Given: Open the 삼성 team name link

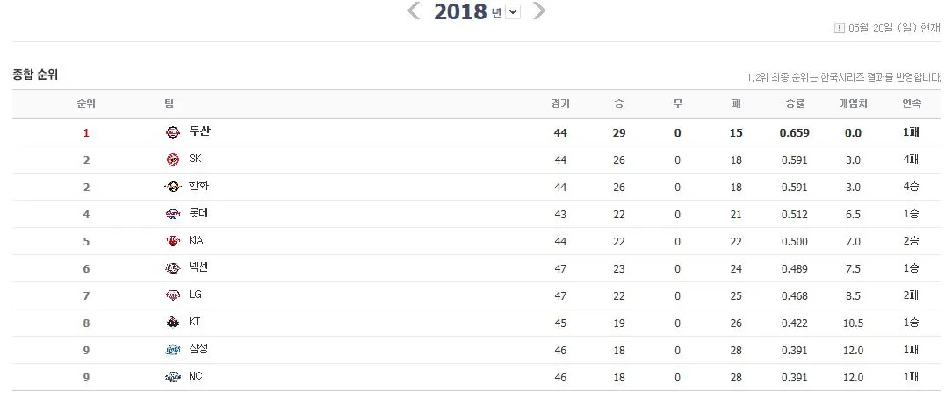Looking at the screenshot, I should 198,349.
